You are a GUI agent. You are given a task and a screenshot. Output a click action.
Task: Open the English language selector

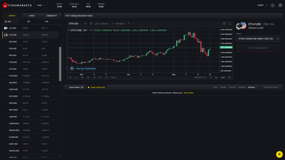(x=261, y=5)
